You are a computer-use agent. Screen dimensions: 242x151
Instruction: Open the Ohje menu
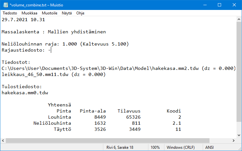(80, 13)
